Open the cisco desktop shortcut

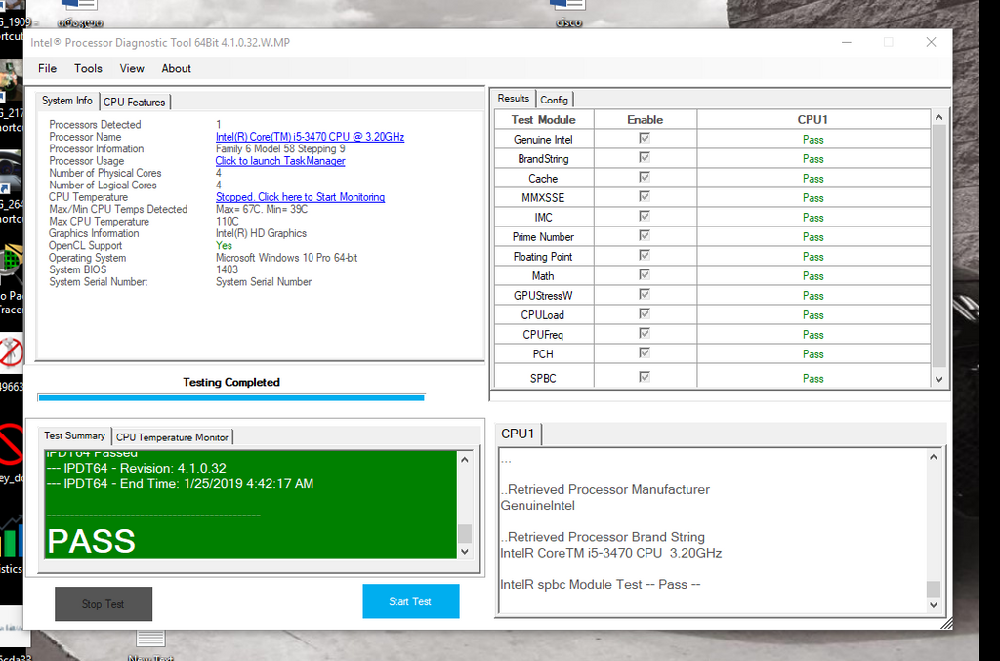pos(568,14)
